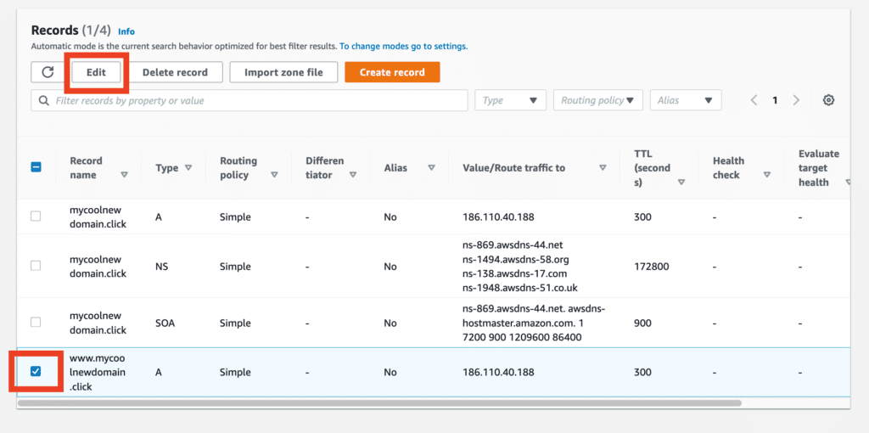Sort by Value/Route traffic to arrow
The image size is (869, 433).
click(x=603, y=168)
